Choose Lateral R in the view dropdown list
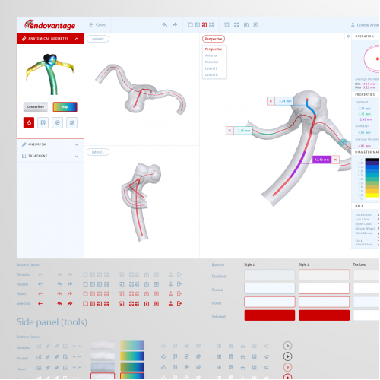 click(211, 74)
